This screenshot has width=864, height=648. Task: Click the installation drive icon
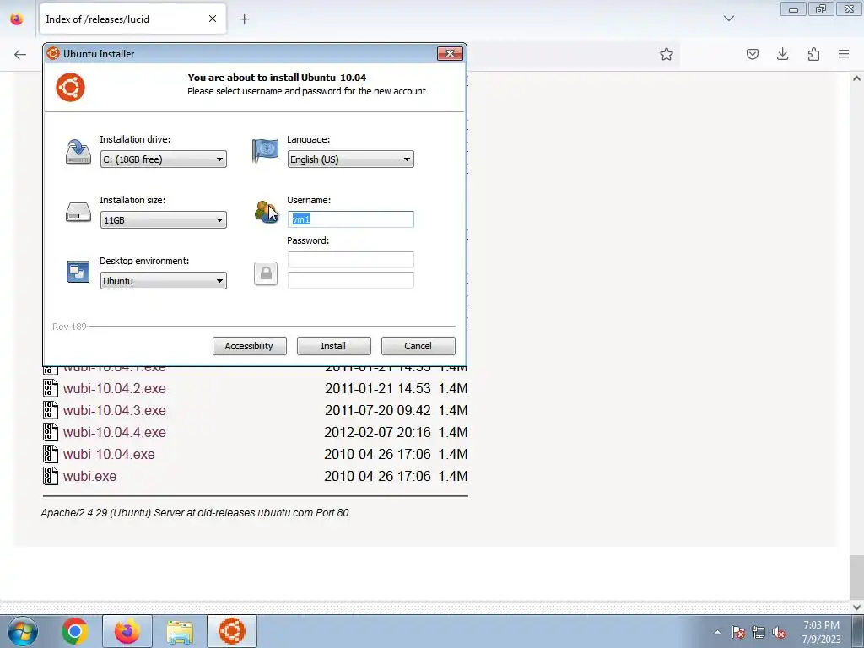[78, 152]
